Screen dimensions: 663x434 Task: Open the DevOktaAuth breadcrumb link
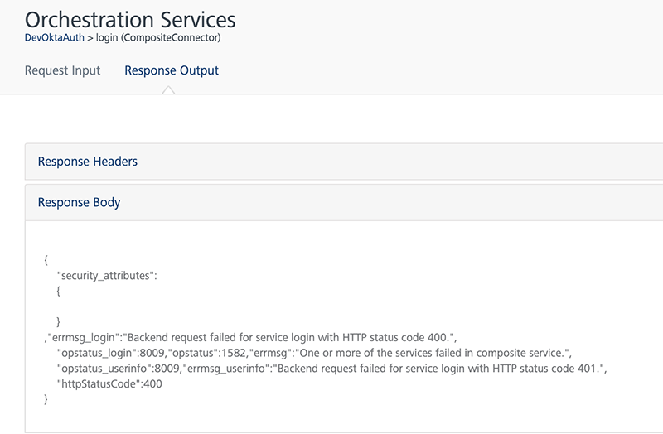54,38
